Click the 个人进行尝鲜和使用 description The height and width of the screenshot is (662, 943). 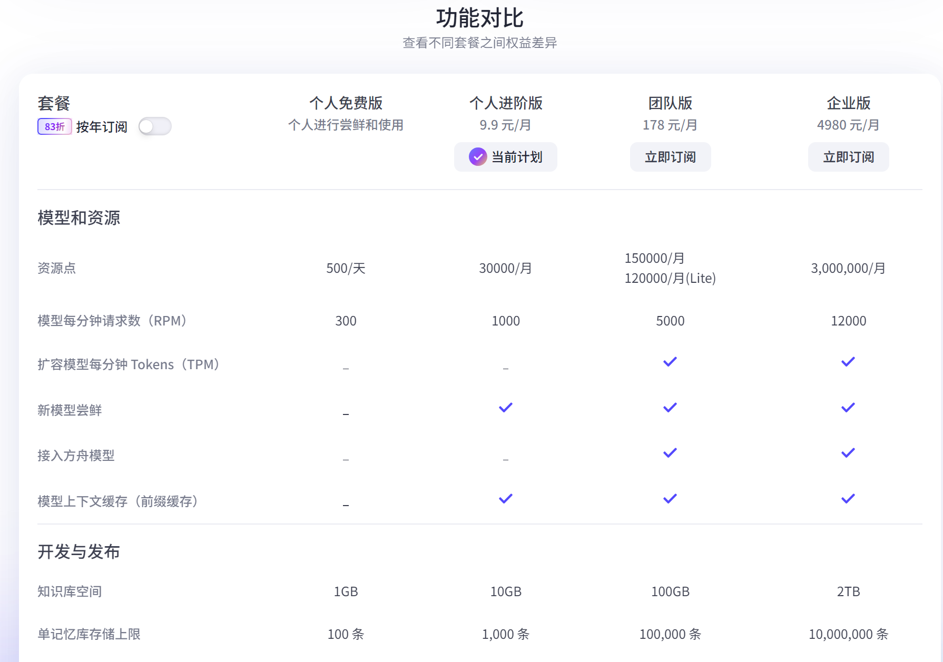[x=346, y=125]
